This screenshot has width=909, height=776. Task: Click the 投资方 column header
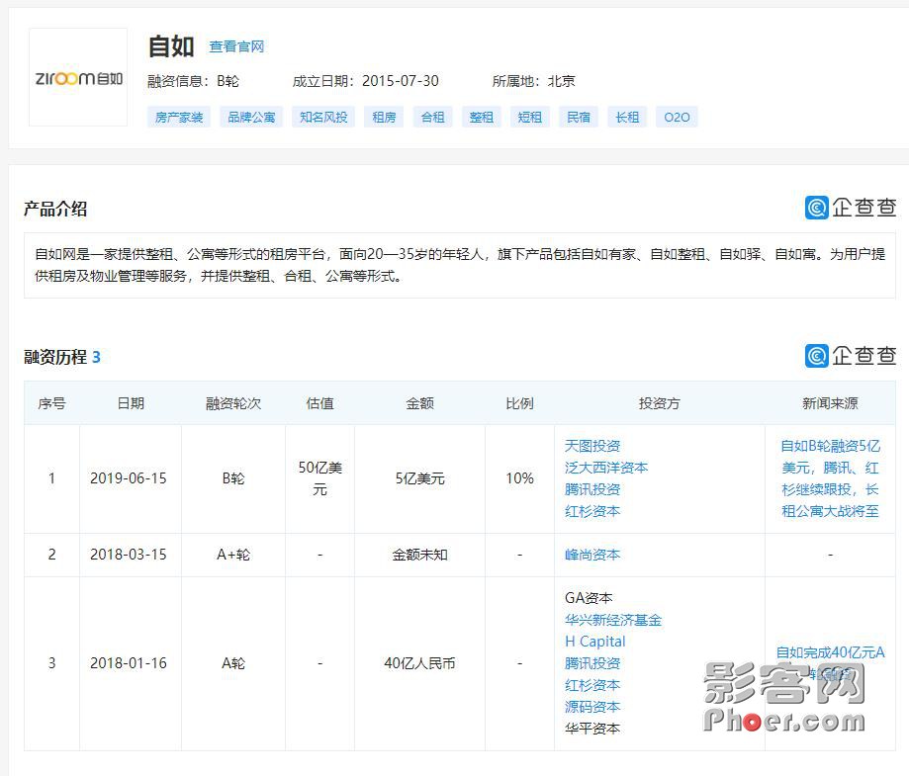coord(659,403)
